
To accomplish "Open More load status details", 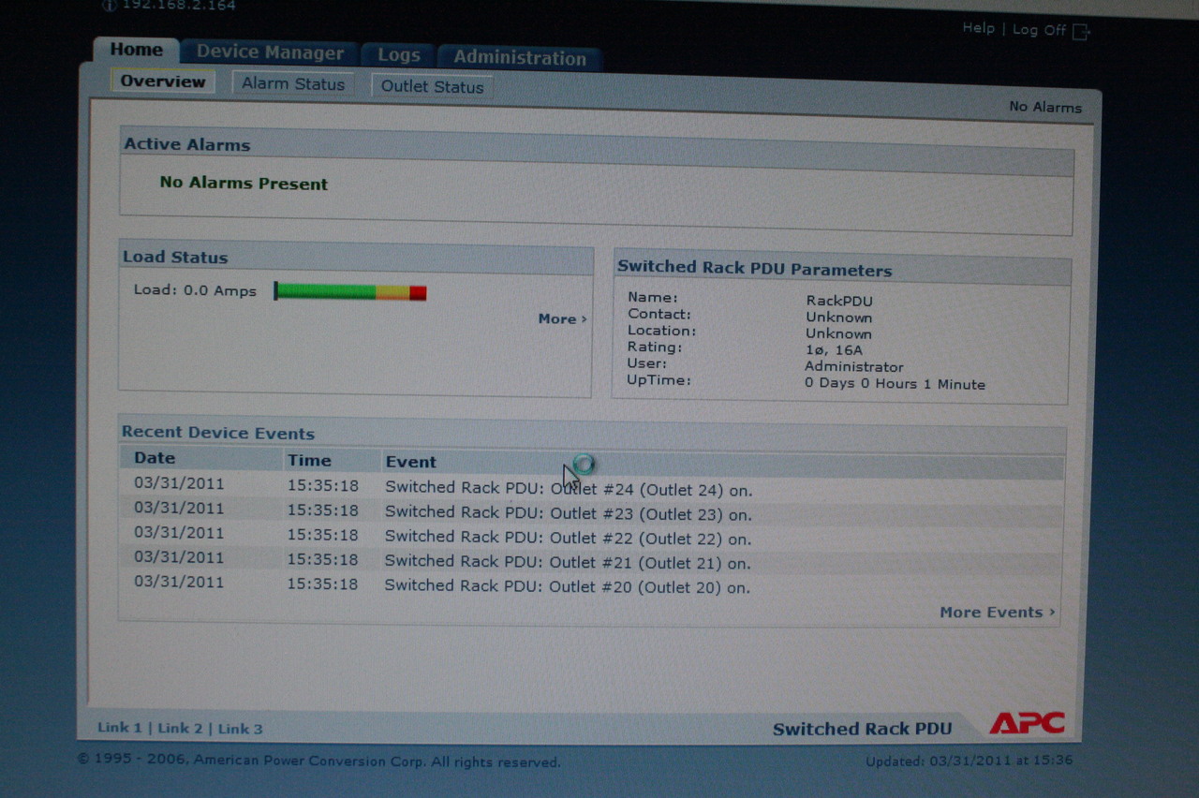I will click(562, 319).
